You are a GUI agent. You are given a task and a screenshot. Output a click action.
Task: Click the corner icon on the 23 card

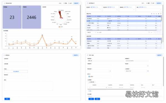tap(20, 7)
